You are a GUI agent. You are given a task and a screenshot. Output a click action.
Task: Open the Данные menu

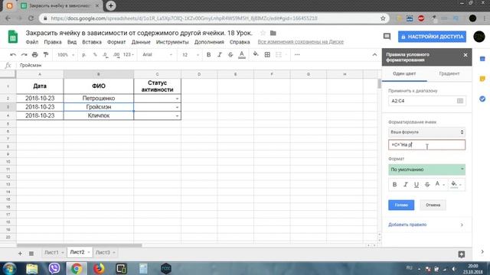(x=141, y=42)
